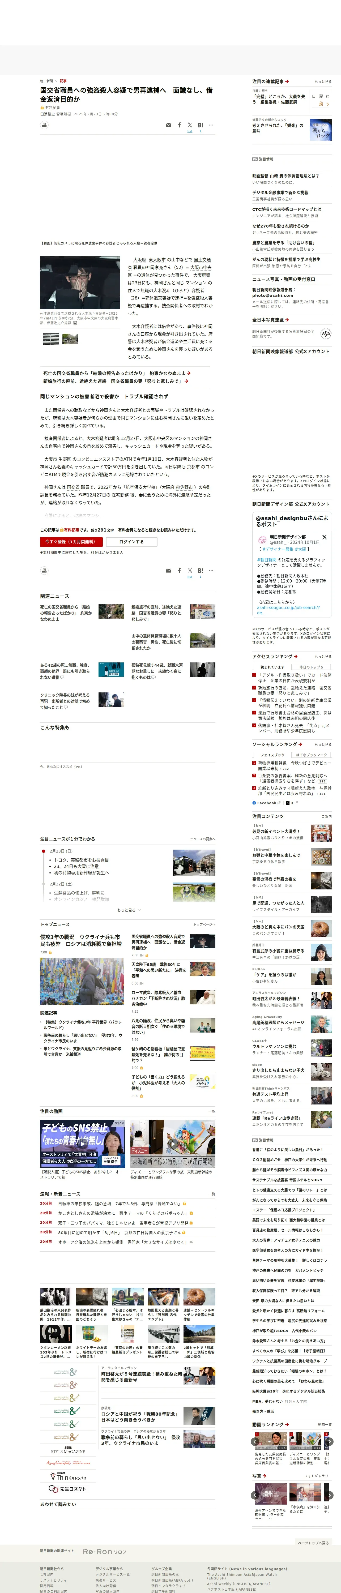Select フェイスブック social ranking tab

coord(272,755)
